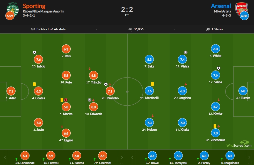This screenshot has width=254, height=165.
Task: Click the stadium icon beside Estádio José Alvalade
Action: [33, 29]
